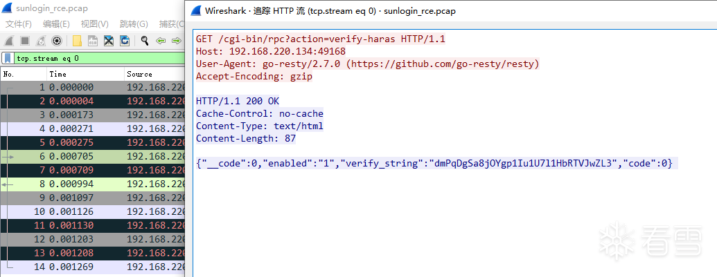Go back with green left arrow
Image resolution: width=717 pixels, height=277 pixels.
click(x=161, y=41)
